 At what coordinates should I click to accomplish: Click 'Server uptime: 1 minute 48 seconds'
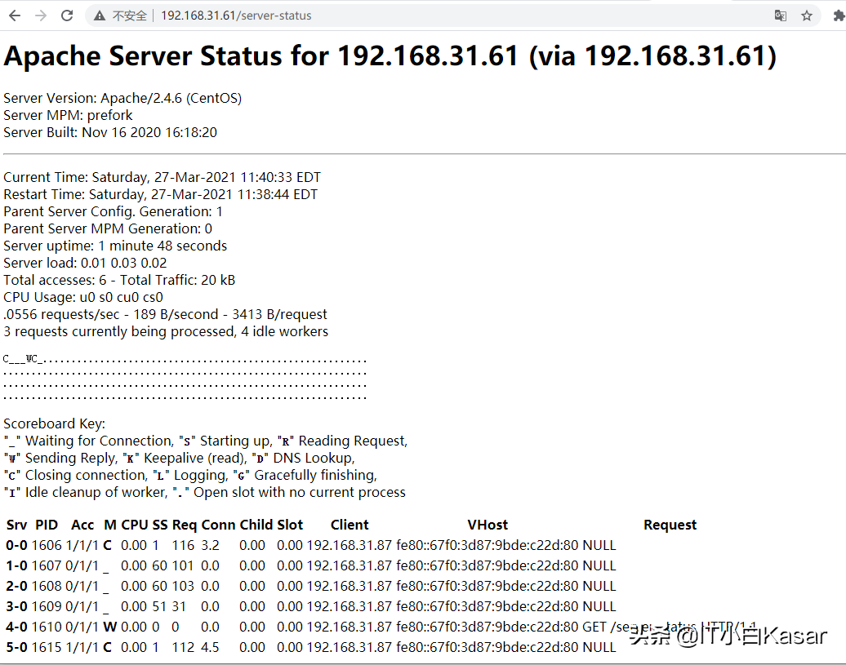(x=115, y=246)
